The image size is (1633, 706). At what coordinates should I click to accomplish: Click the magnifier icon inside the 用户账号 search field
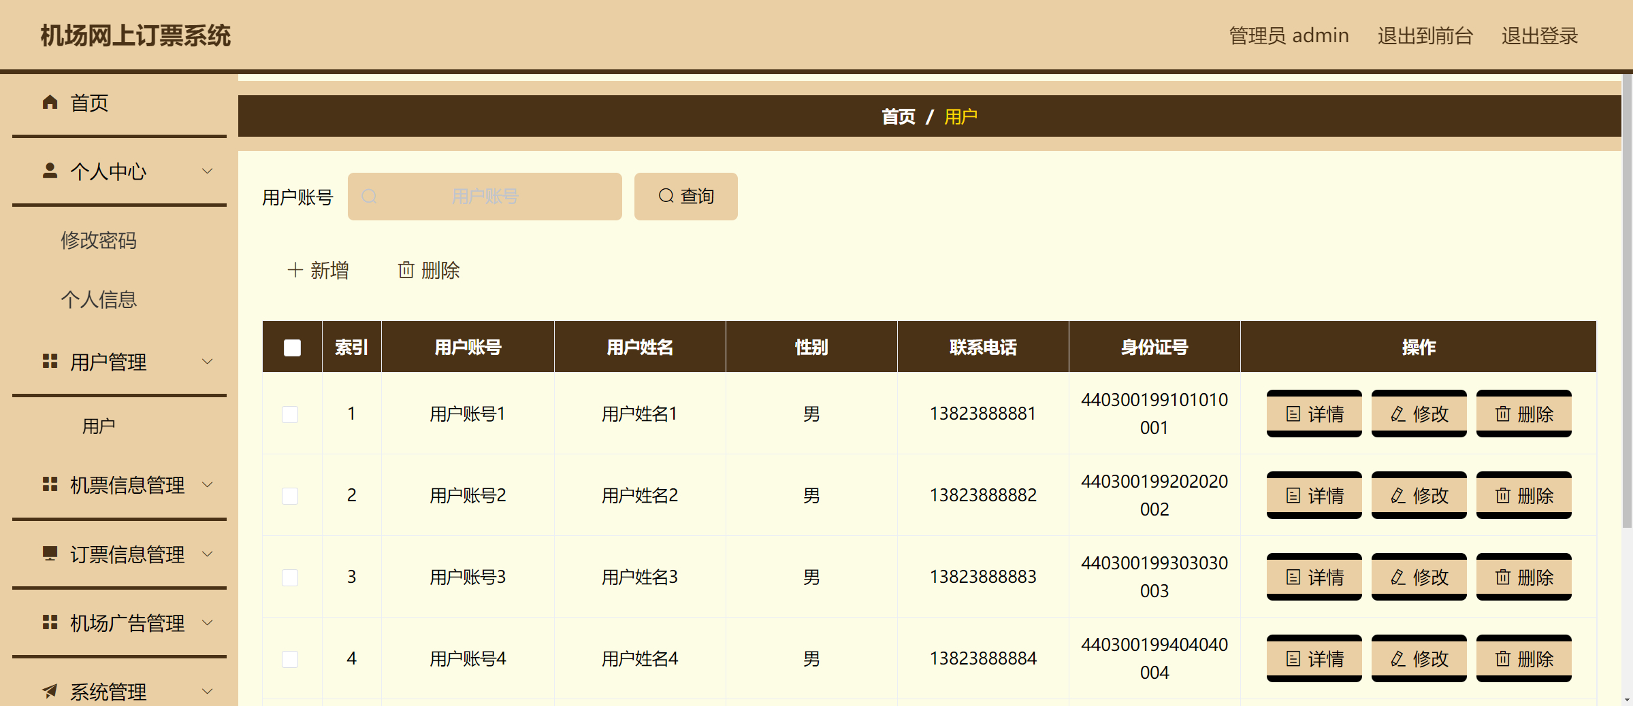click(369, 197)
